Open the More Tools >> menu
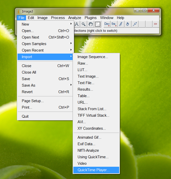 (155, 24)
